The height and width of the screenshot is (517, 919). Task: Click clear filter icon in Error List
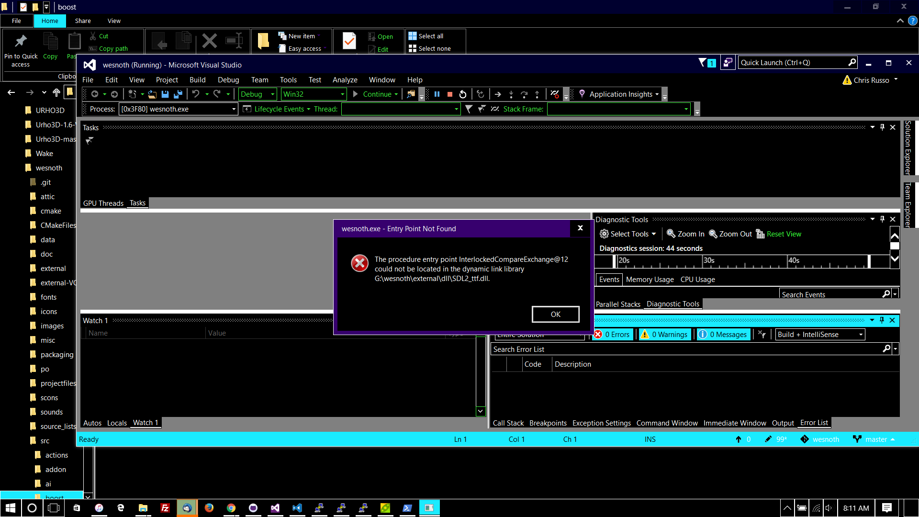(762, 335)
